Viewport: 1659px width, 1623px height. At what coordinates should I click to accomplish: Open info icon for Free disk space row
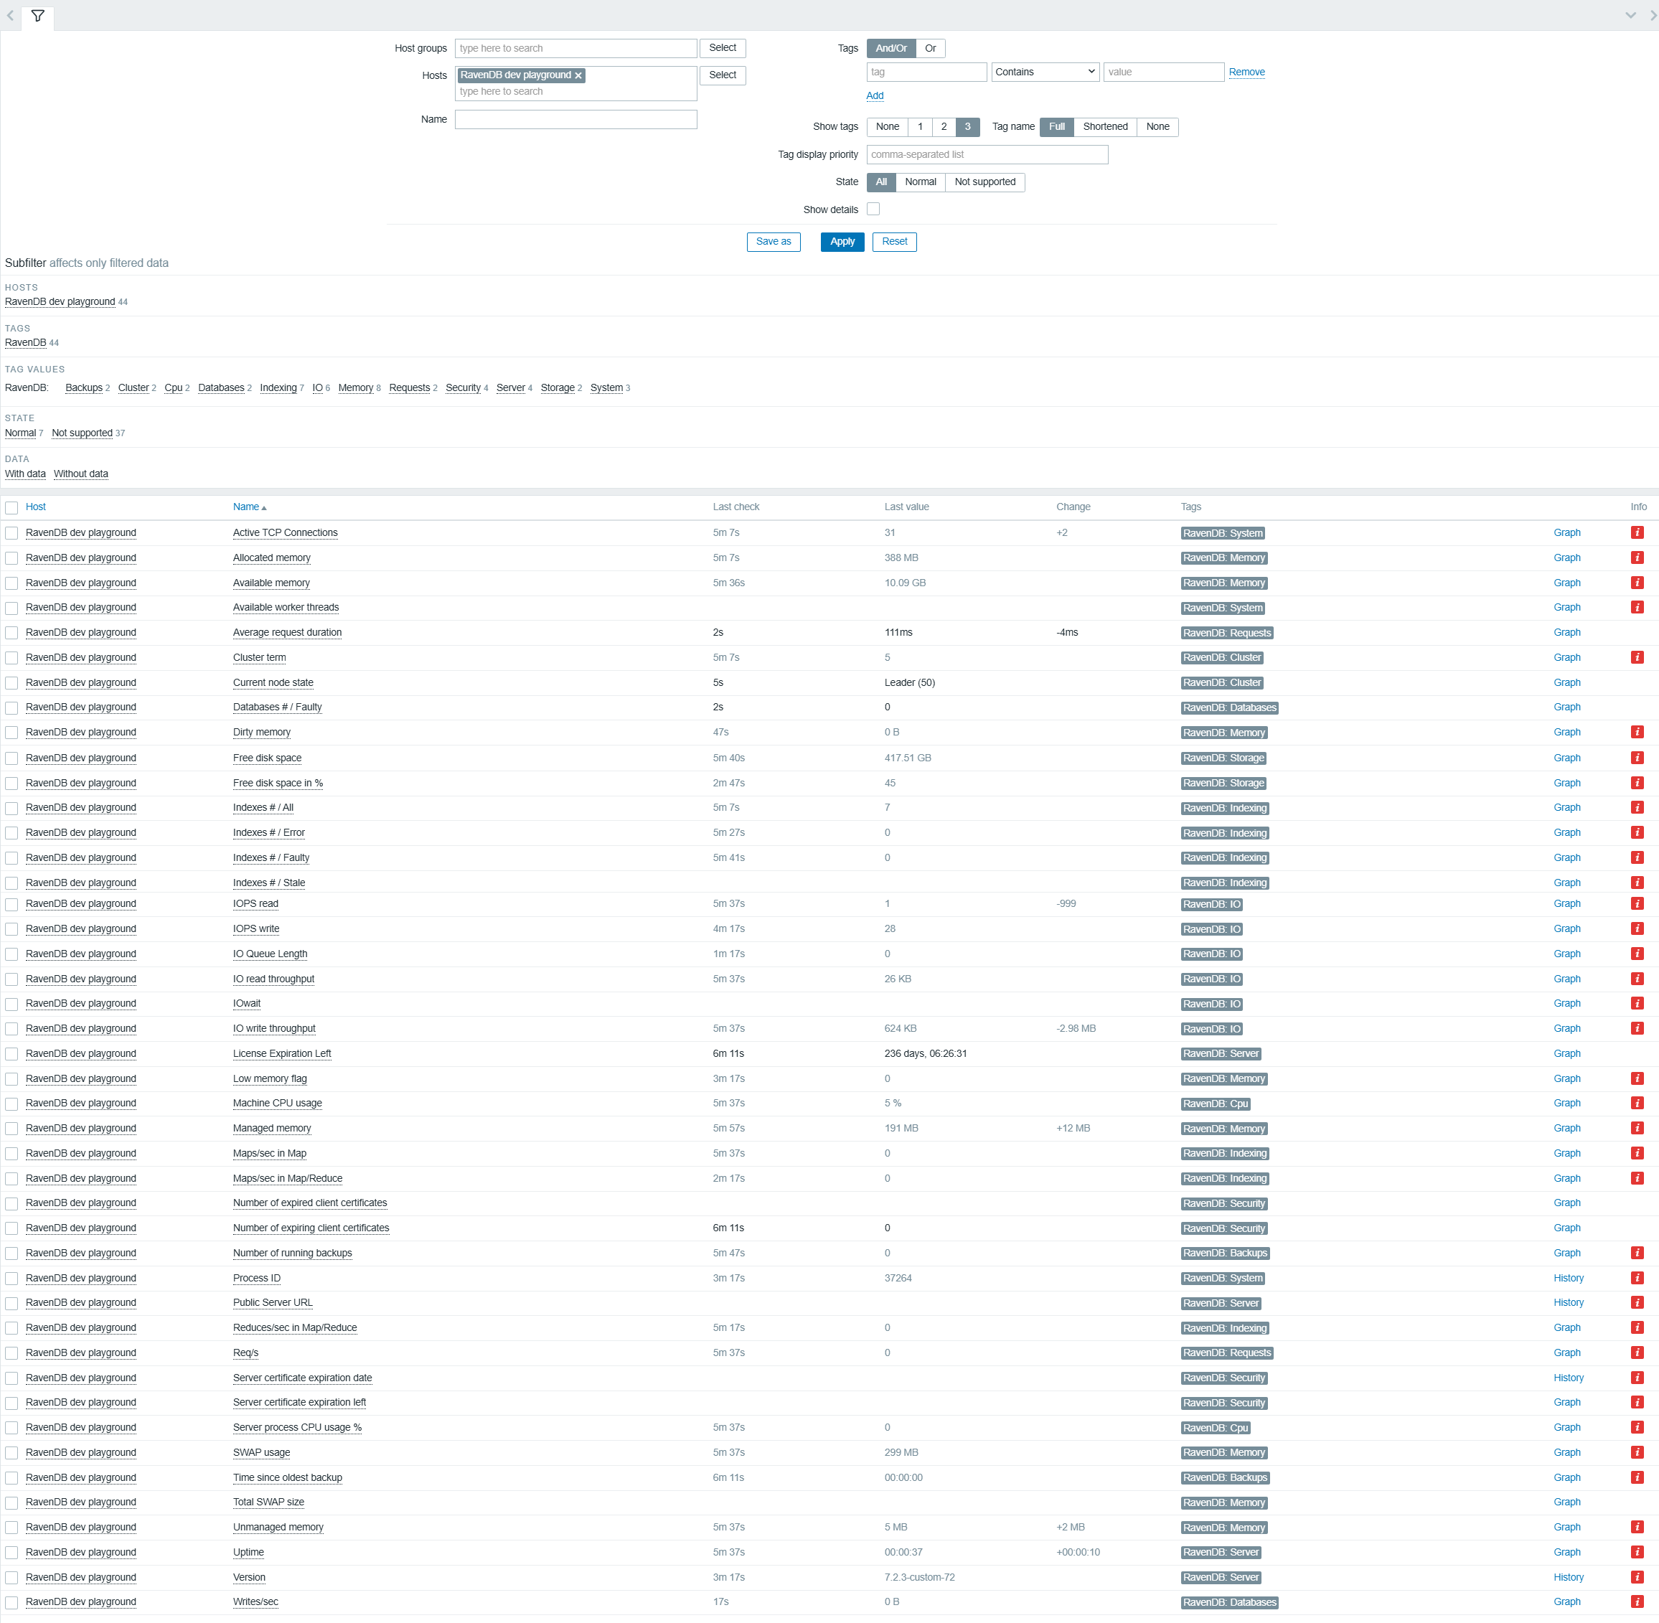click(1637, 758)
